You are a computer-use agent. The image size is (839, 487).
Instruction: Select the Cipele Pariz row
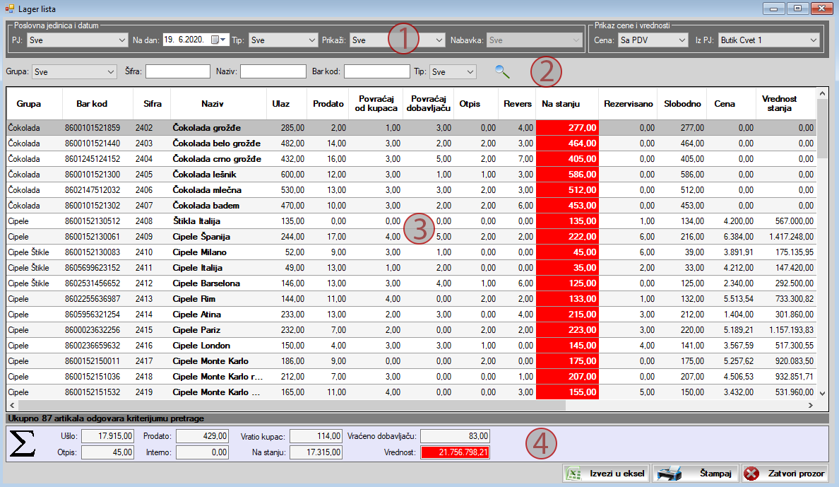tap(412, 330)
